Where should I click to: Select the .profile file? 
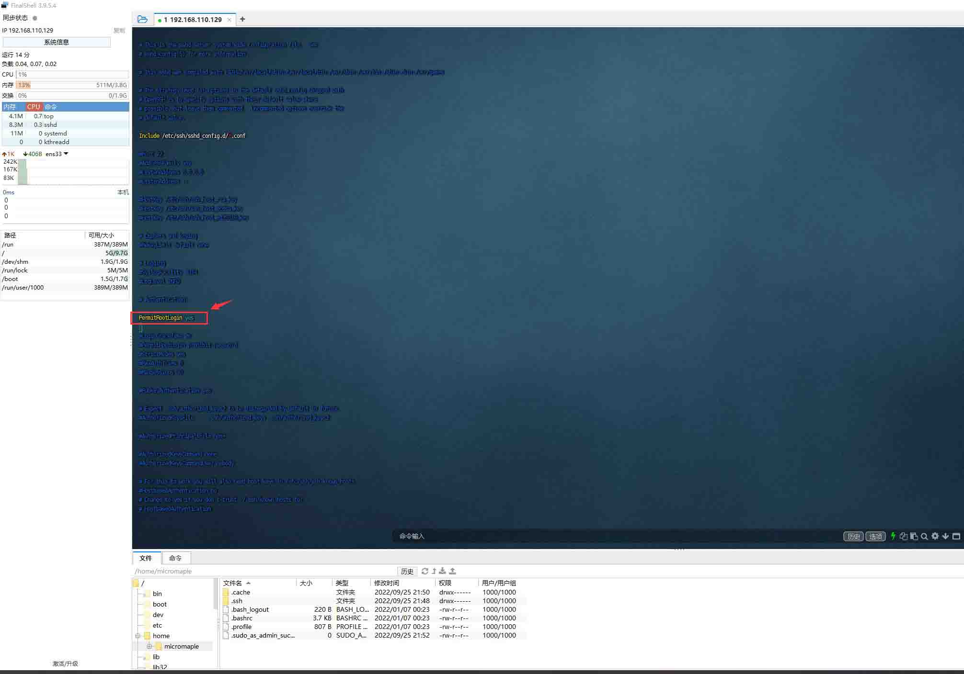pos(374,627)
